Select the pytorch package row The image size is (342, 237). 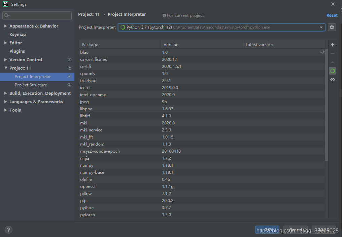coord(202,215)
